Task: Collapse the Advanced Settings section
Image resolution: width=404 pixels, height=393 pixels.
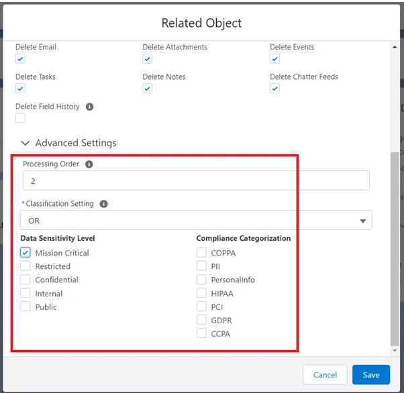Action: pyautogui.click(x=26, y=143)
